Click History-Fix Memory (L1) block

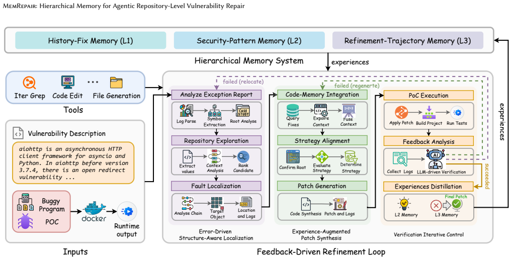pyautogui.click(x=91, y=41)
